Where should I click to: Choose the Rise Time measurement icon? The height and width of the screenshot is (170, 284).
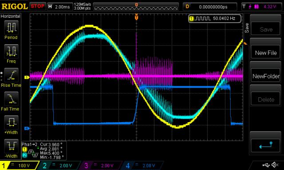pyautogui.click(x=11, y=75)
